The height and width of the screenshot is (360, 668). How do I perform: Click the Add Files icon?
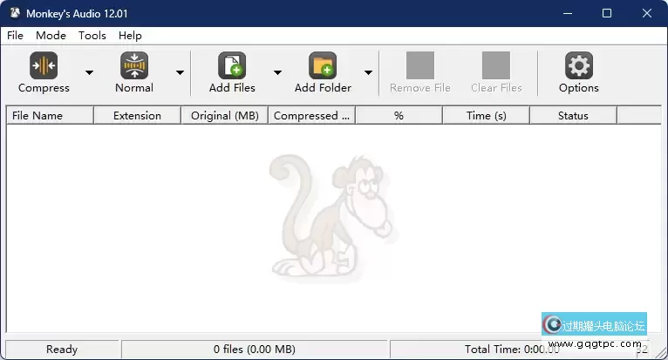pyautogui.click(x=232, y=66)
